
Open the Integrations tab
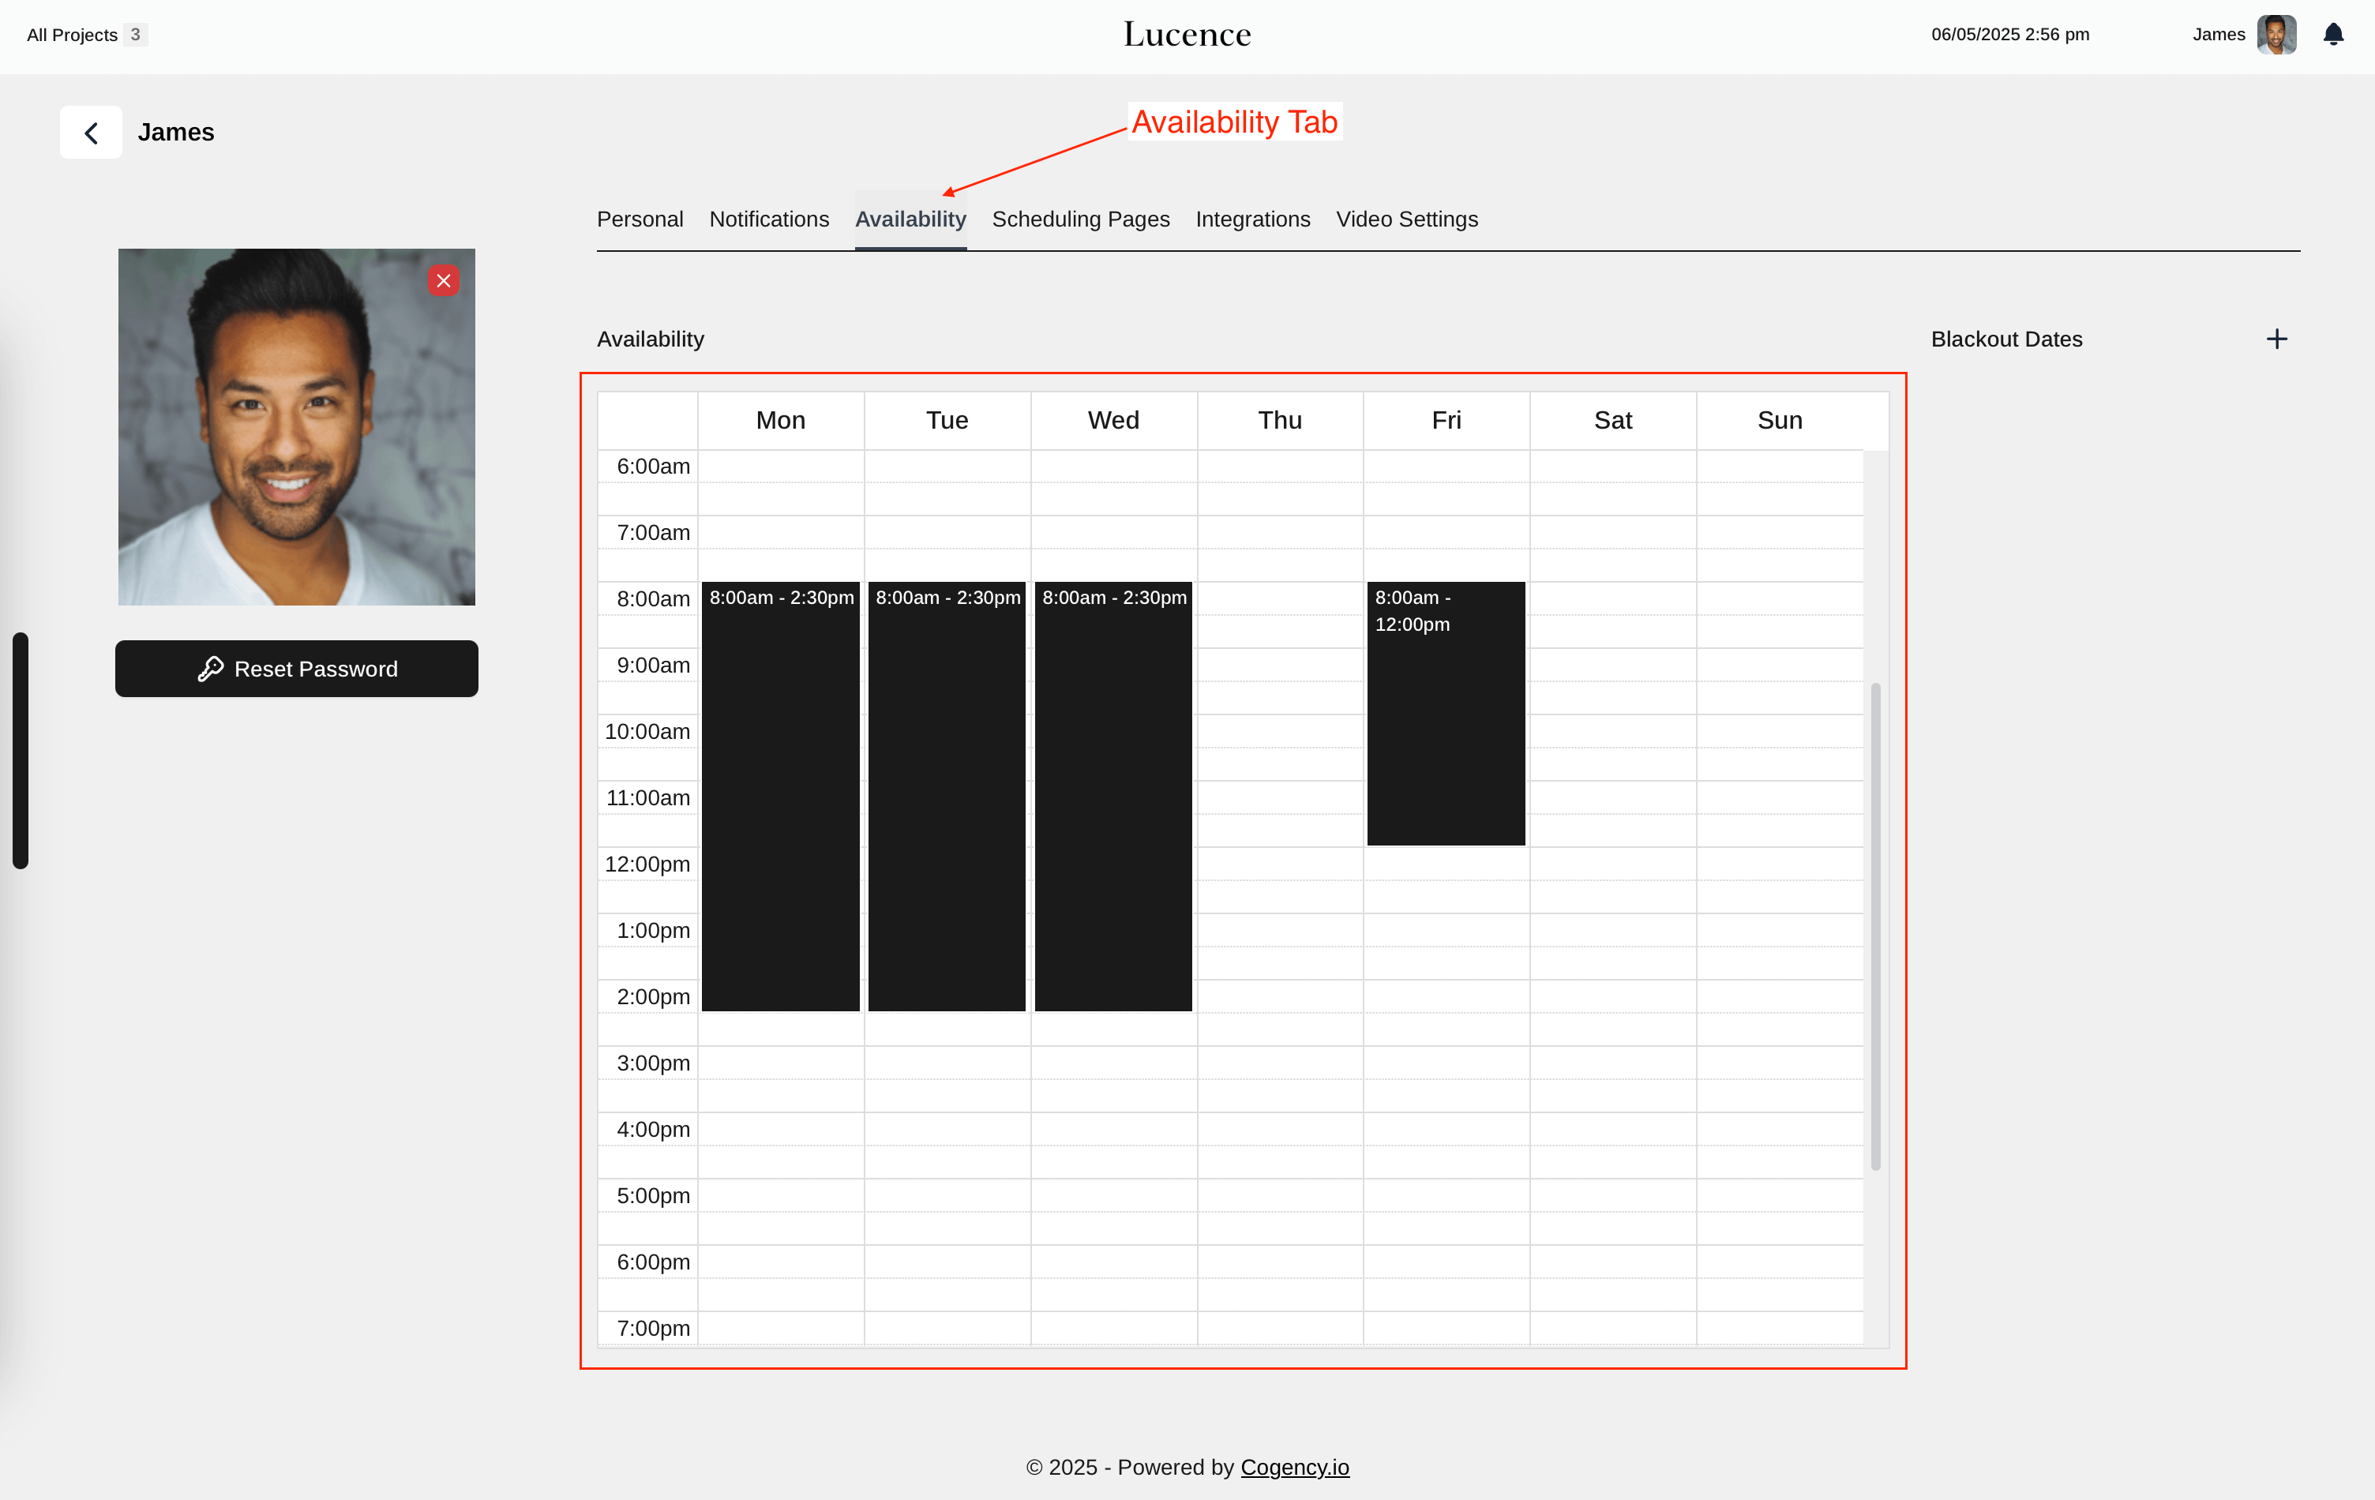[x=1252, y=219]
